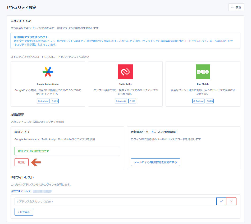Confirm IP address with checkmark icon

(221, 201)
